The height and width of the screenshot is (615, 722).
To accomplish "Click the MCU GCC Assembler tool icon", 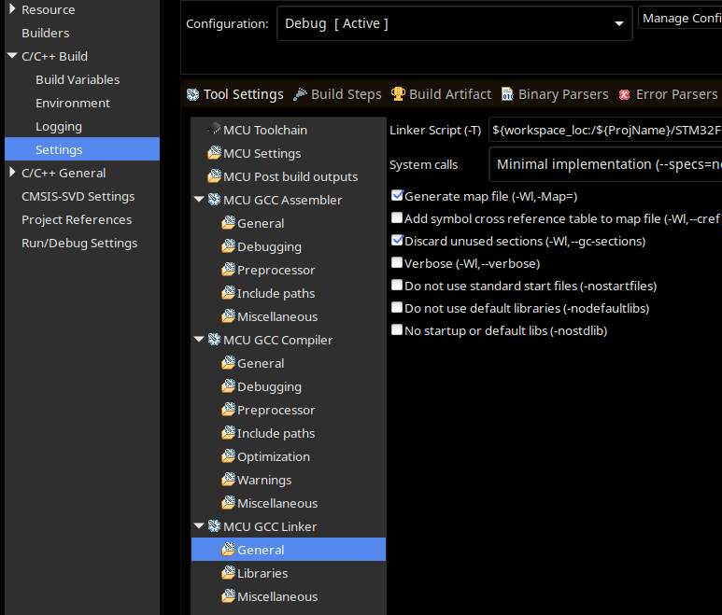I will point(214,200).
